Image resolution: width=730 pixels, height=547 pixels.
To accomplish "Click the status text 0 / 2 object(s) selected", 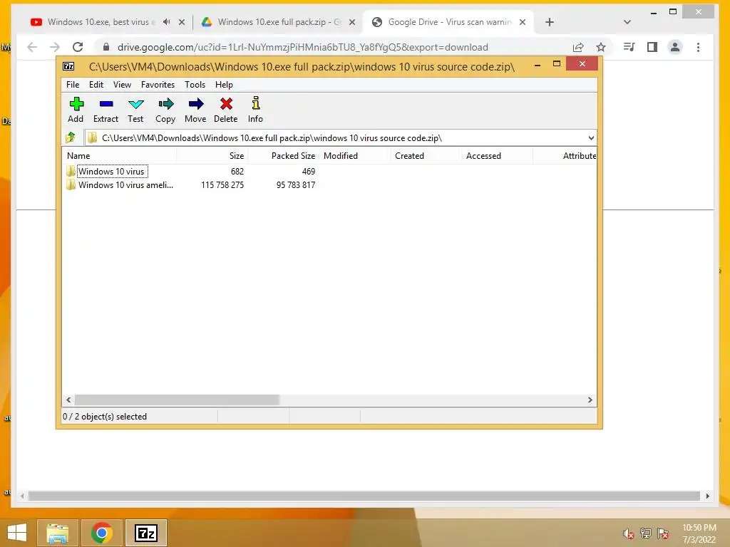I will [x=105, y=416].
